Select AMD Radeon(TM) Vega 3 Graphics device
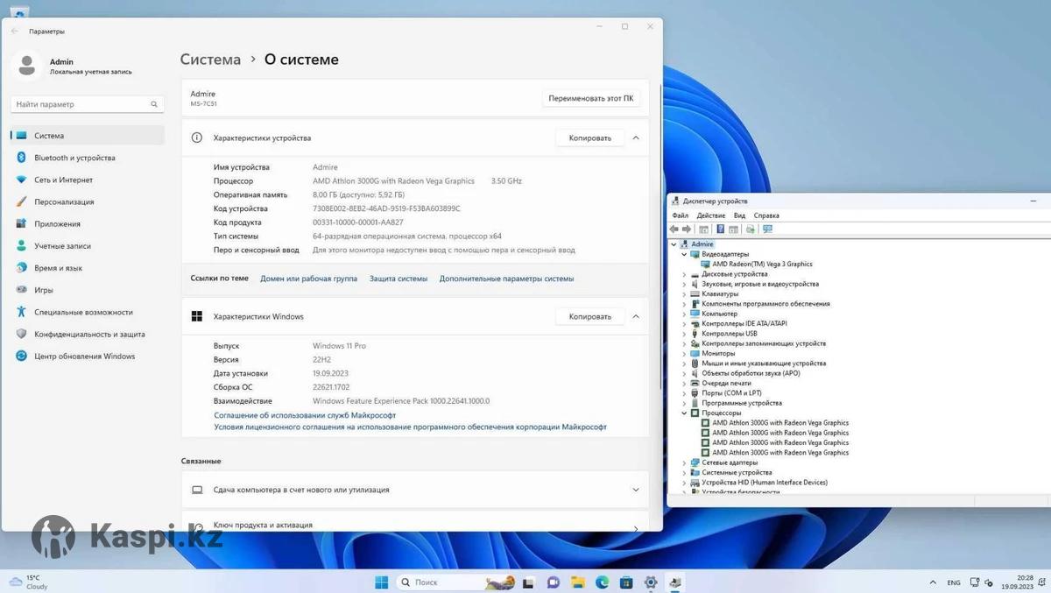Image resolution: width=1051 pixels, height=593 pixels. [762, 264]
